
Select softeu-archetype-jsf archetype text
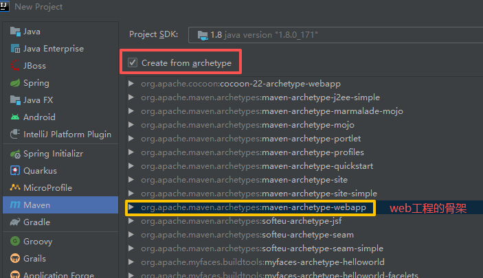point(242,221)
